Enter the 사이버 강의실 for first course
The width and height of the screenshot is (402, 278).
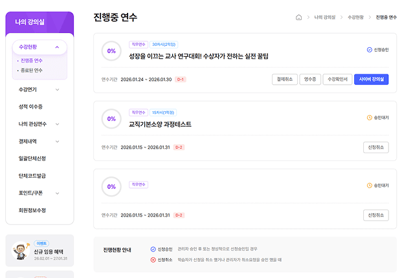371,80
